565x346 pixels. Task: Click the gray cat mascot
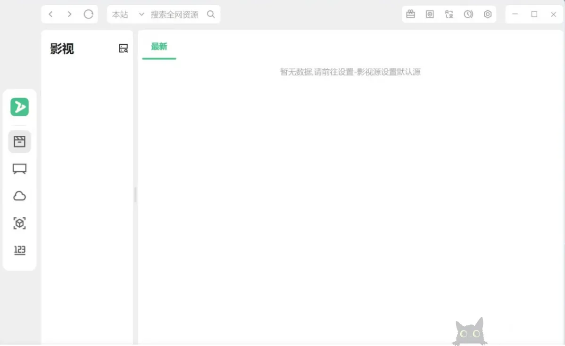pyautogui.click(x=469, y=332)
